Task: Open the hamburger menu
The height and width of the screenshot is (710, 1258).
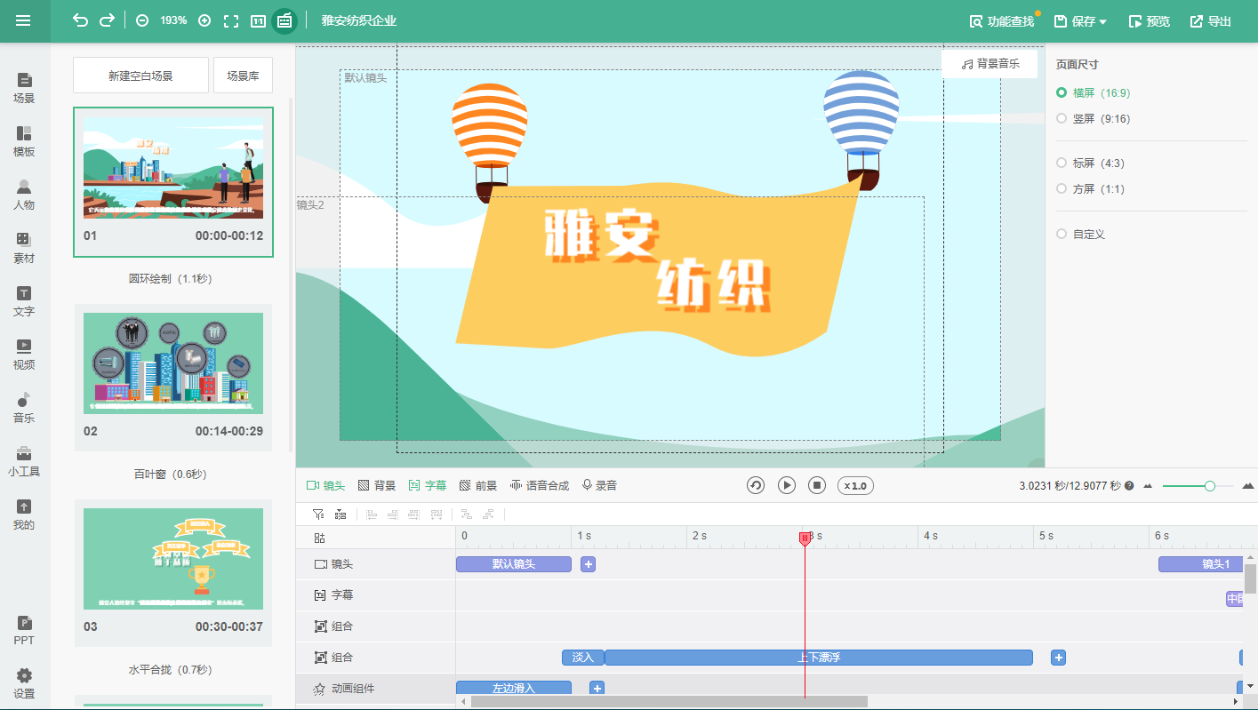Action: click(23, 20)
